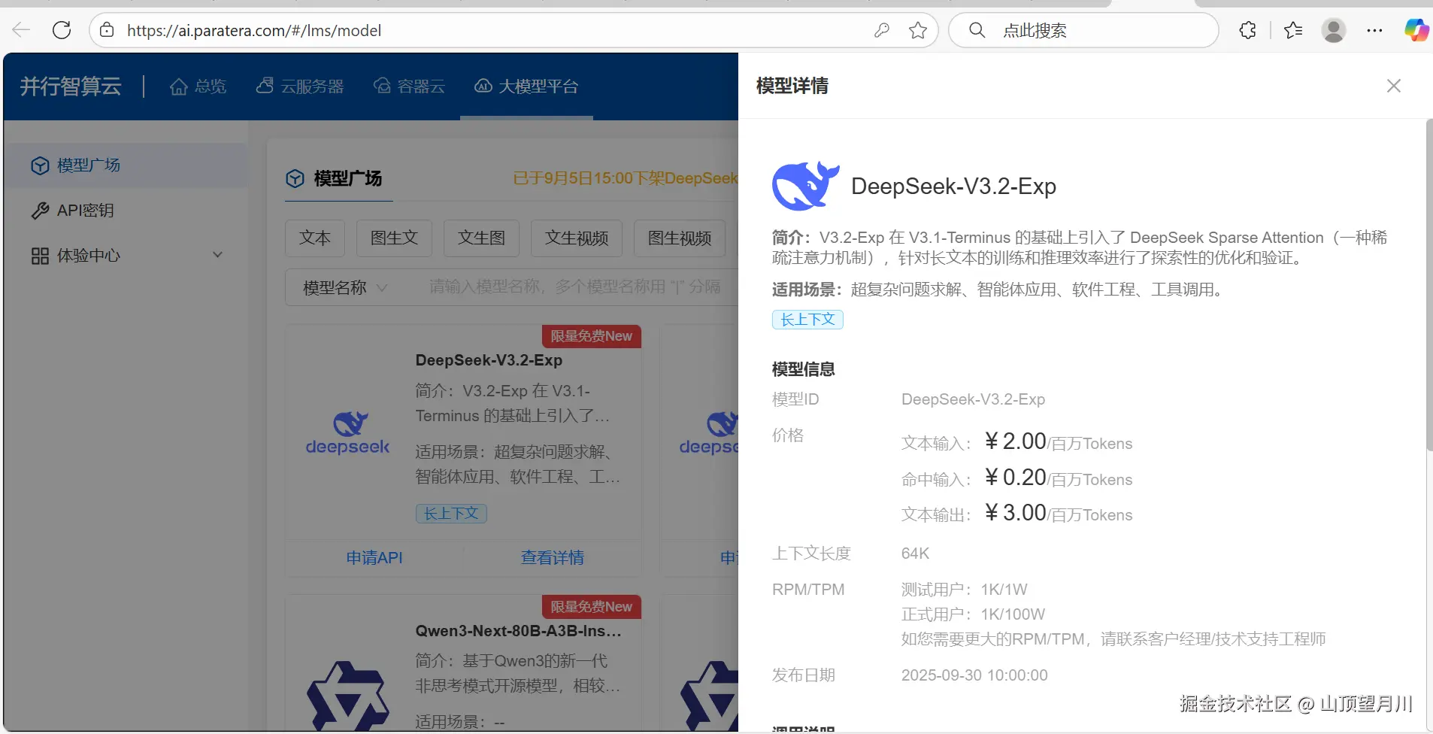1433x734 pixels.
Task: Click the release date 2025-09-30 10:00:00
Action: pos(974,675)
